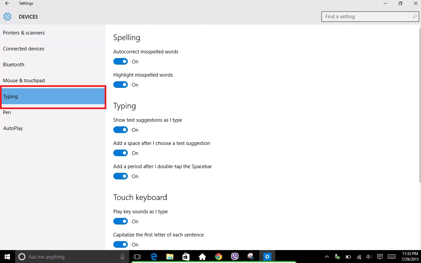This screenshot has width=421, height=263.
Task: Click the volume icon in the system tray
Action: point(369,256)
